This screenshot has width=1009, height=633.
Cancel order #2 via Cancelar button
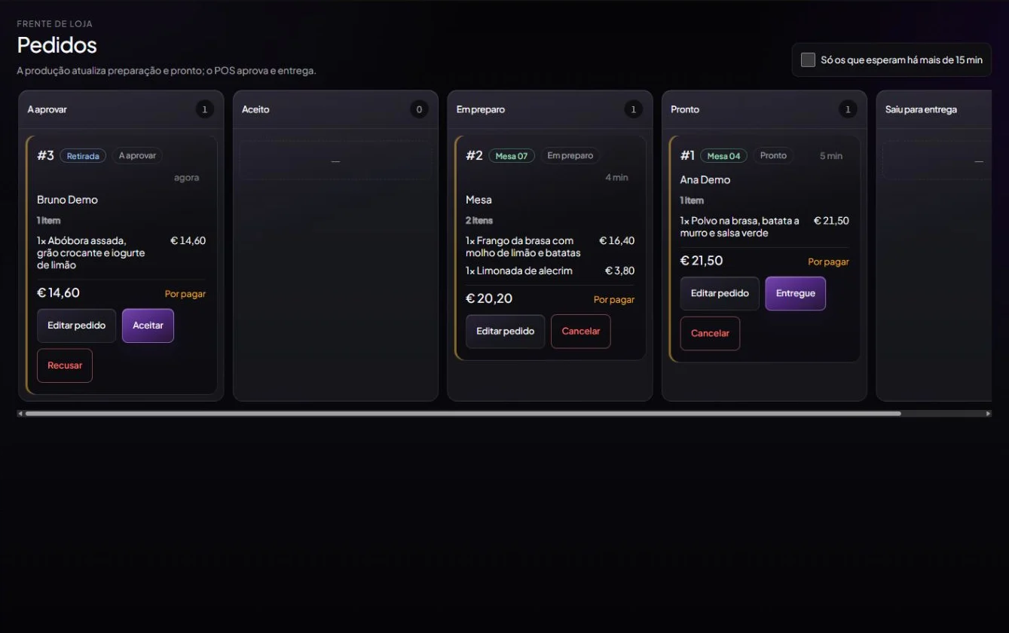581,332
